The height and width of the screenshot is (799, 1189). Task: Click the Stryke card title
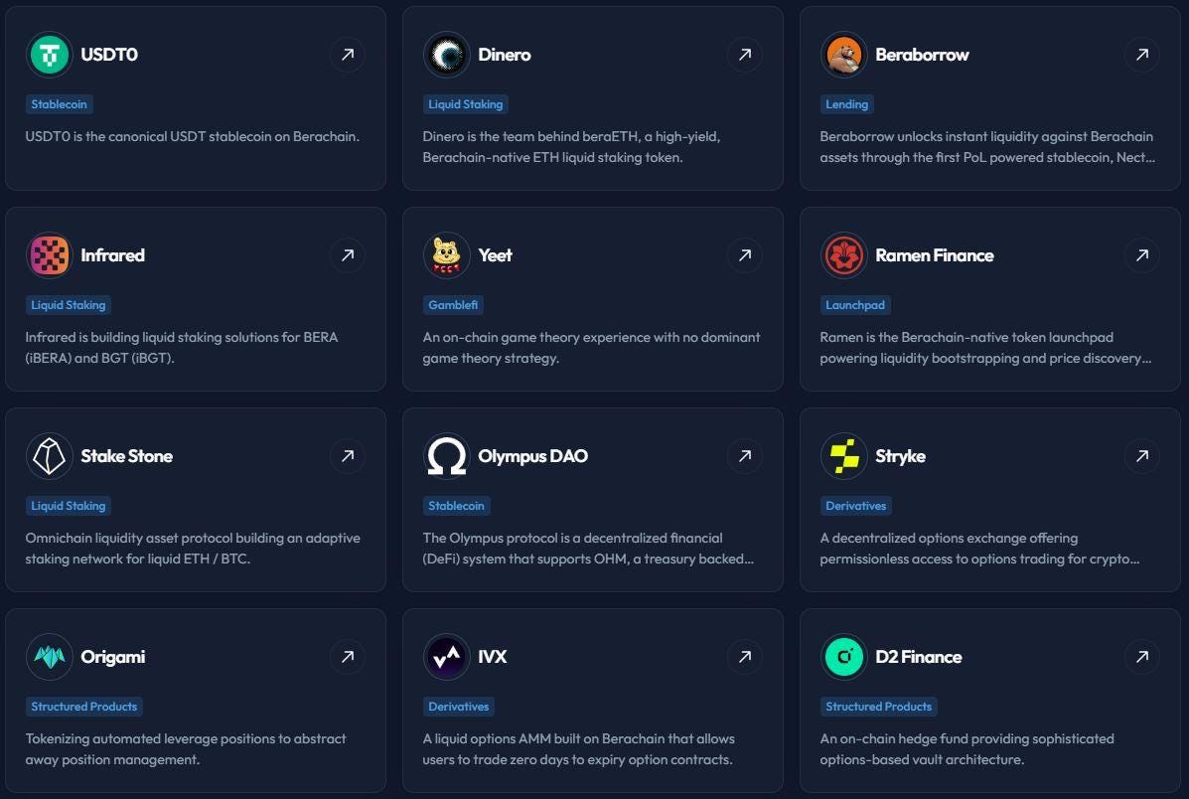[x=901, y=456]
